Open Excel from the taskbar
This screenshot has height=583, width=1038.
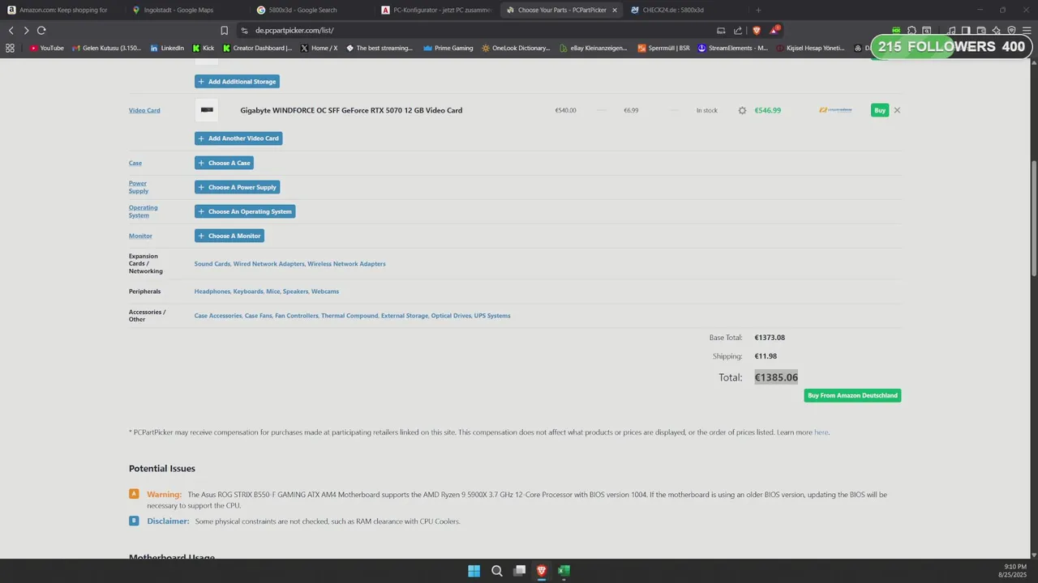click(x=564, y=571)
